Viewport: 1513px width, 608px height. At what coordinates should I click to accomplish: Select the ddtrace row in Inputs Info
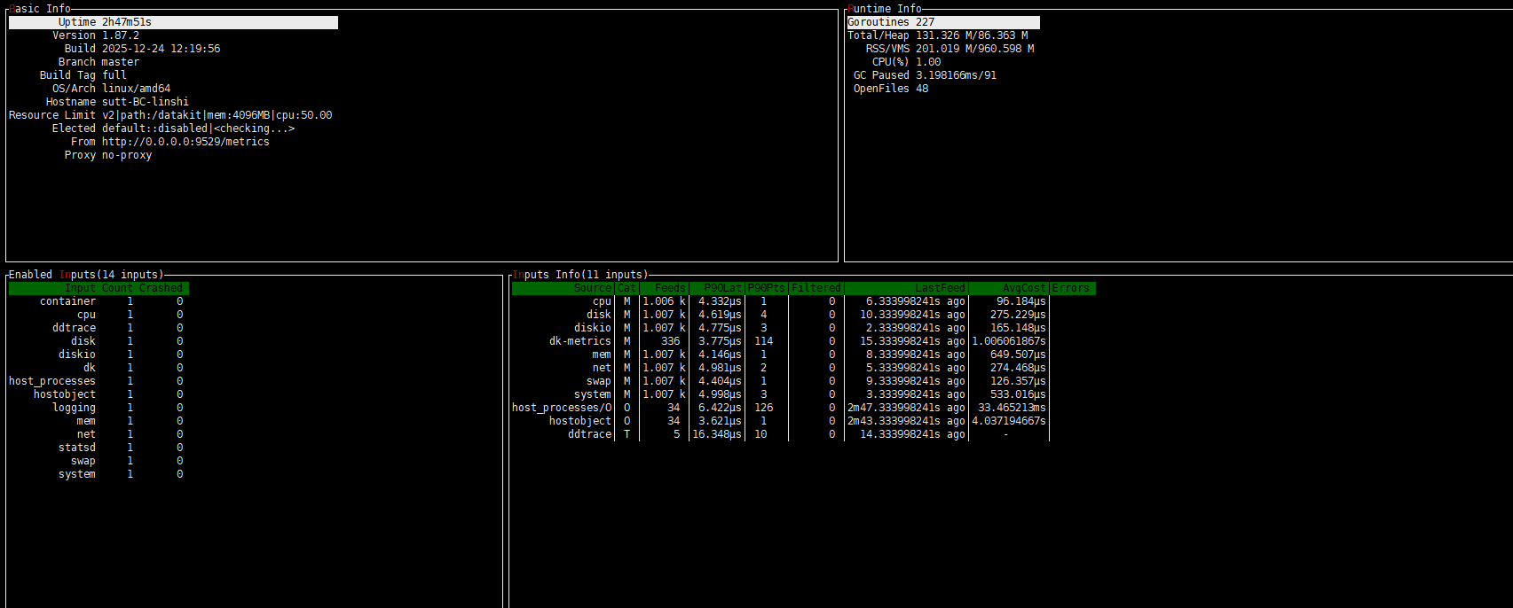[x=589, y=434]
